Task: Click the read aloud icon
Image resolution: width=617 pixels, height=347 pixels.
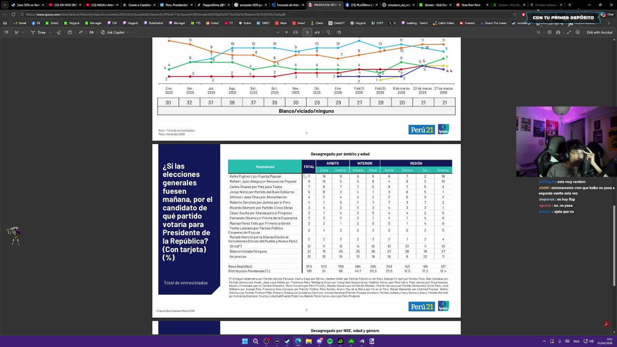Action: click(x=80, y=32)
